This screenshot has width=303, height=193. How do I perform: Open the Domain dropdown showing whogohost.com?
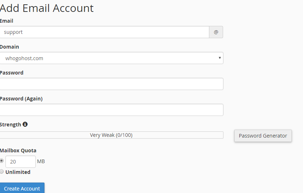point(111,58)
